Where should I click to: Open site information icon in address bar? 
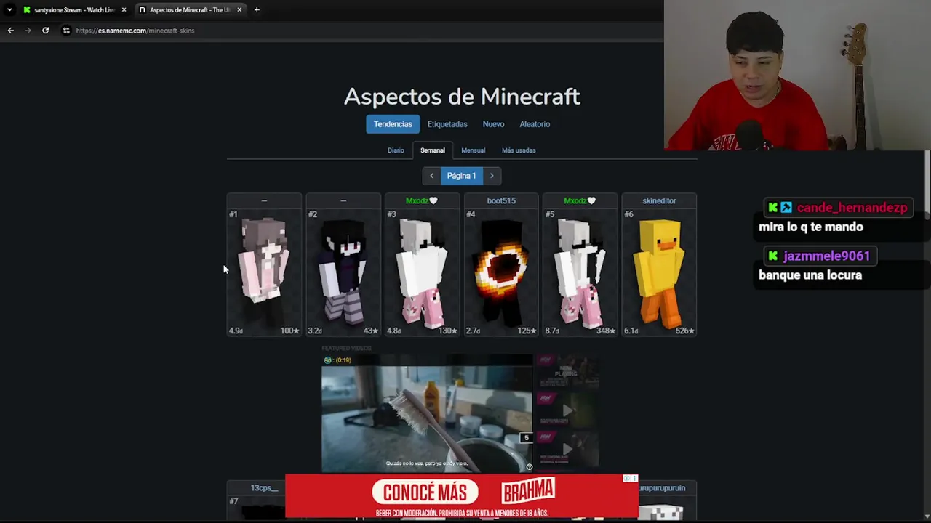(x=66, y=31)
